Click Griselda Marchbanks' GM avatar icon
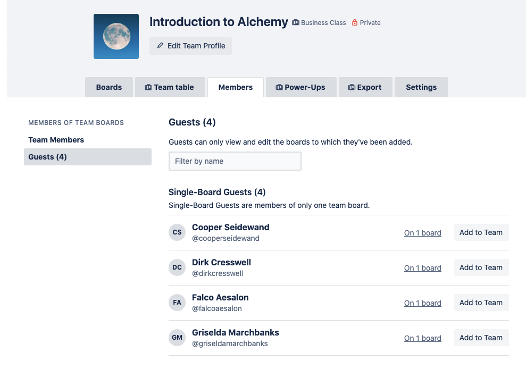 click(x=177, y=338)
